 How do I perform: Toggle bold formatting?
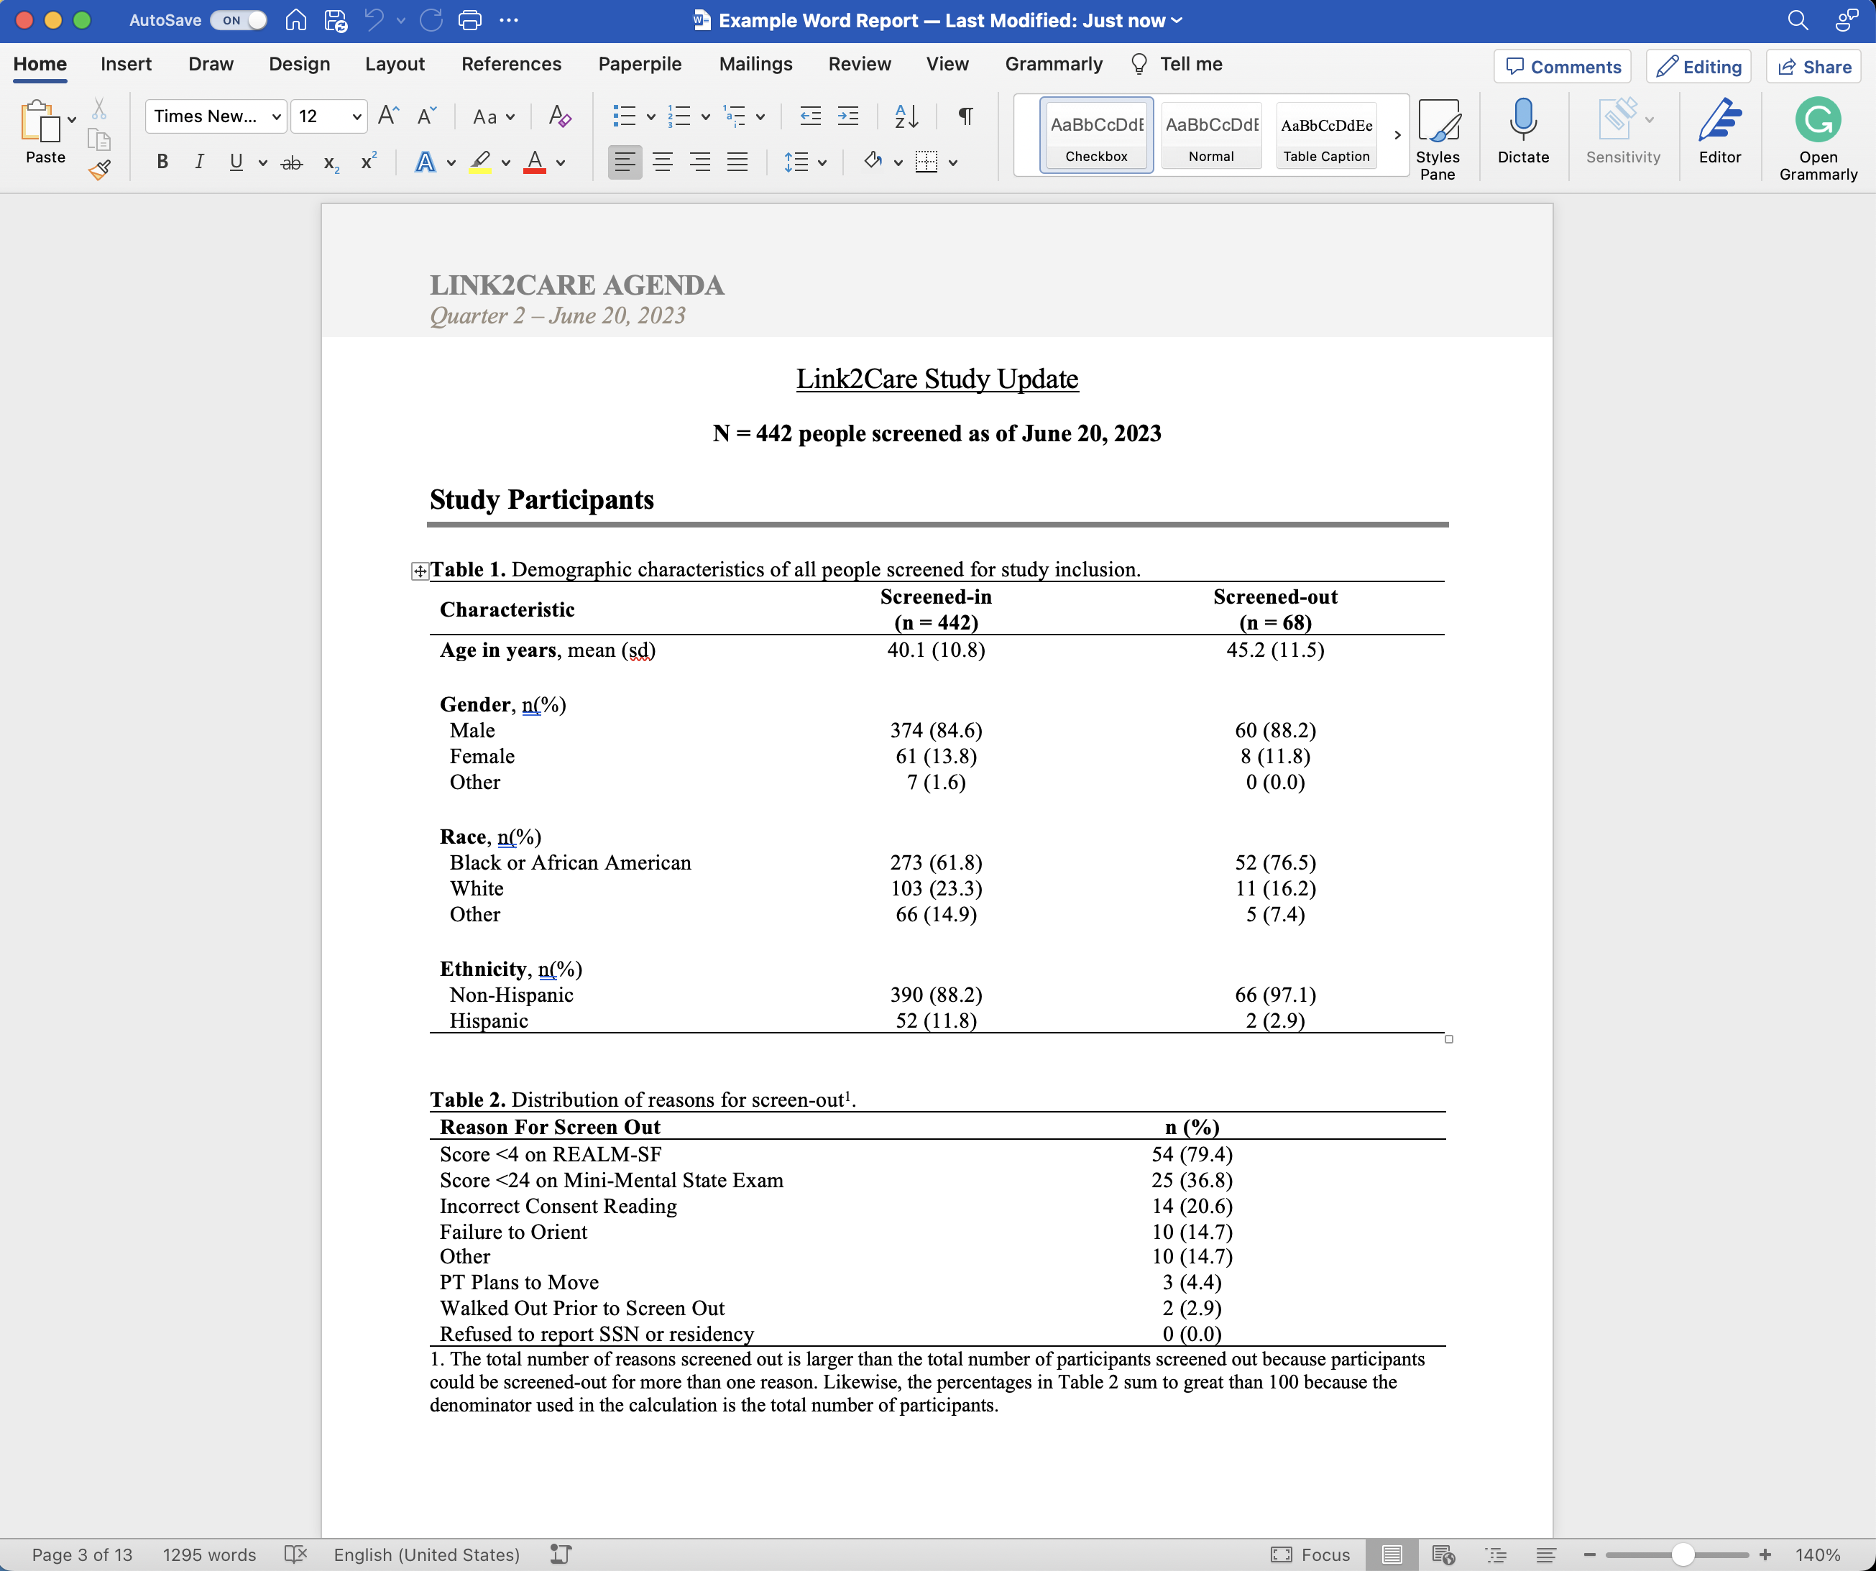(162, 162)
